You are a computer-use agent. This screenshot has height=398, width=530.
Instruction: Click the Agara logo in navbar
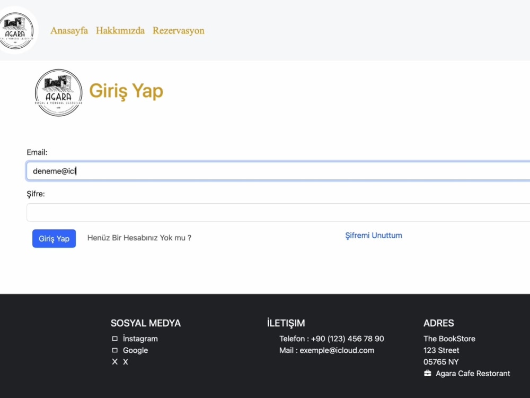(16, 30)
